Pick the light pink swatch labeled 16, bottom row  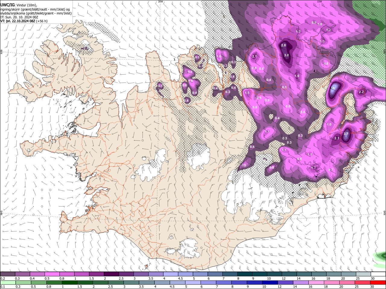tap(316, 282)
